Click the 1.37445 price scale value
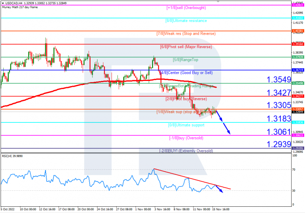This screenshot has height=213, width=305. (x=298, y=63)
